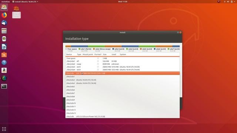
Task: Show Applications grid at dock bottom
Action: [4, 129]
